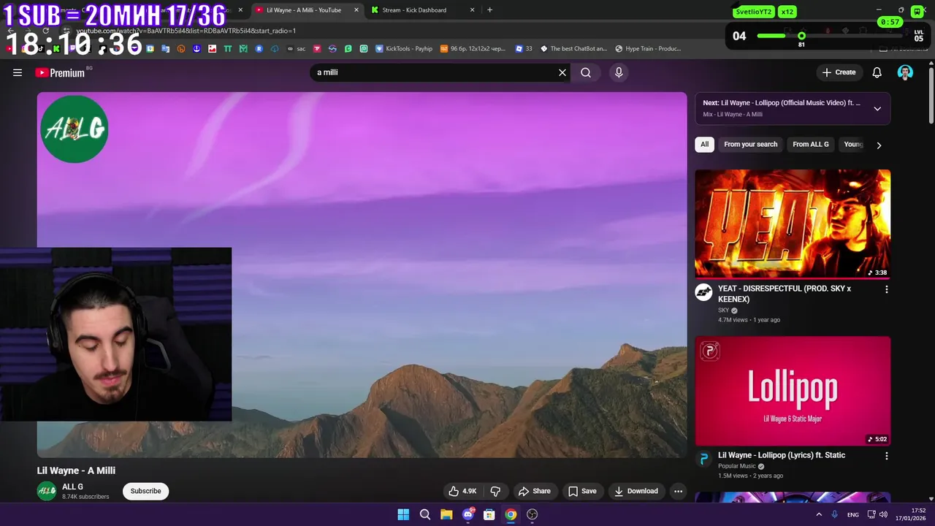
Task: Open the SKY channel avatar
Action: (703, 292)
